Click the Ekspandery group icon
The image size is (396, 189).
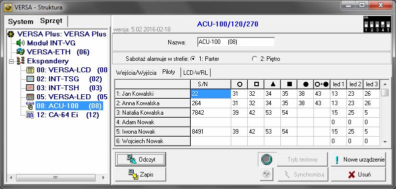click(20, 61)
